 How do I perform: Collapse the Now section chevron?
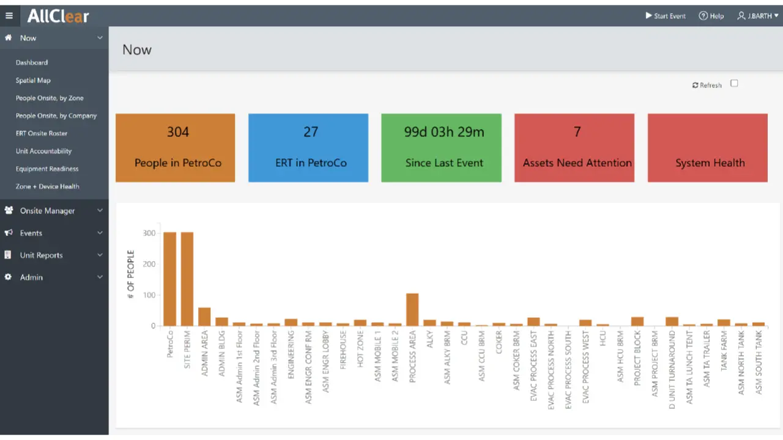[100, 38]
